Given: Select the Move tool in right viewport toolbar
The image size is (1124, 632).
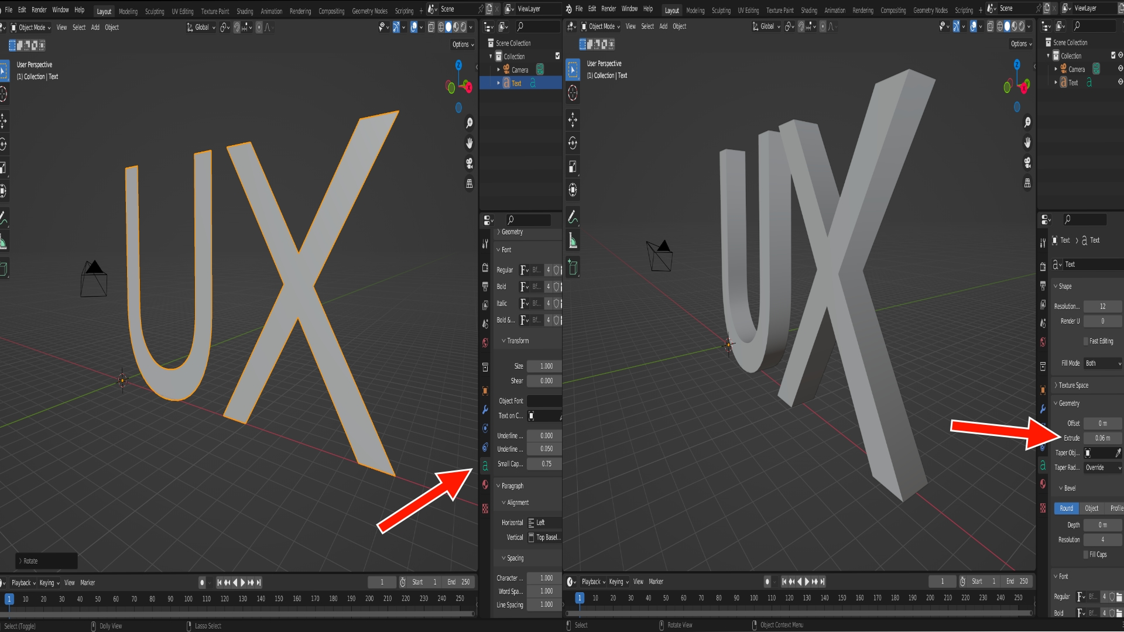Looking at the screenshot, I should coord(573,120).
